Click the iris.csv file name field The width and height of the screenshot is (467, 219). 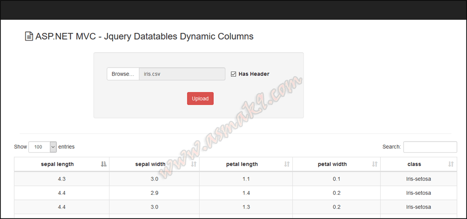pos(182,74)
